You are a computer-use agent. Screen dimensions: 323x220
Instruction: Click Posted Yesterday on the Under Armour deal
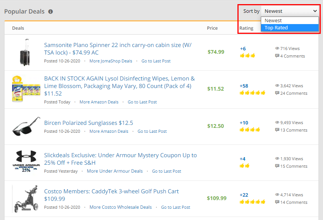[x=61, y=171]
